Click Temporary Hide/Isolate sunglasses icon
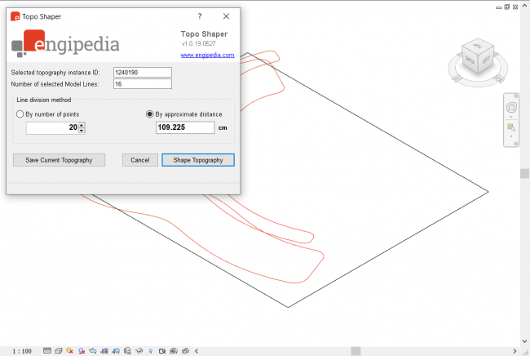Screen dimensions: 530x356 tap(139, 350)
